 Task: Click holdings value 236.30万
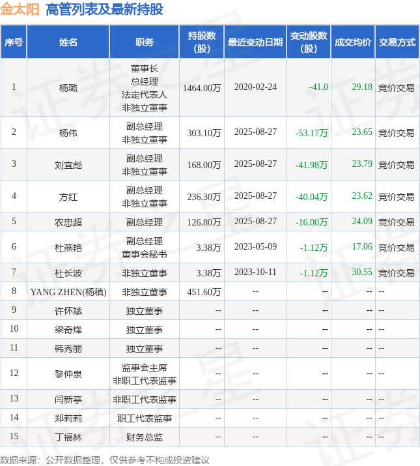click(x=204, y=197)
